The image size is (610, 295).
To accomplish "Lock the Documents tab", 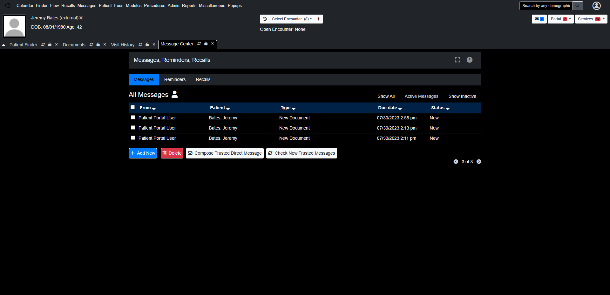I will (x=98, y=44).
